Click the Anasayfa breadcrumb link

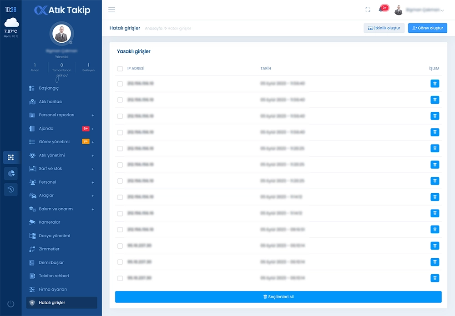click(x=153, y=29)
